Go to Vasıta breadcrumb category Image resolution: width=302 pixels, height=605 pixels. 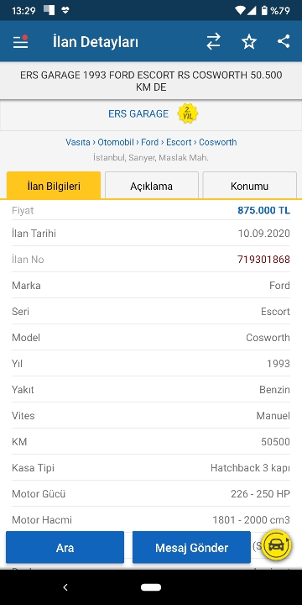point(78,142)
